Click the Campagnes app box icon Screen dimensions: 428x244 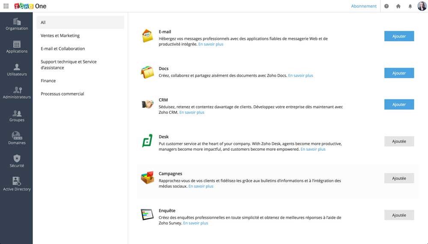pos(147,178)
